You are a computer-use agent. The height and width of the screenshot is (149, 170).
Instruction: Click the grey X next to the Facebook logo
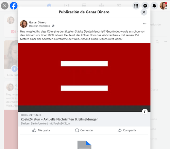[x=5, y=6]
